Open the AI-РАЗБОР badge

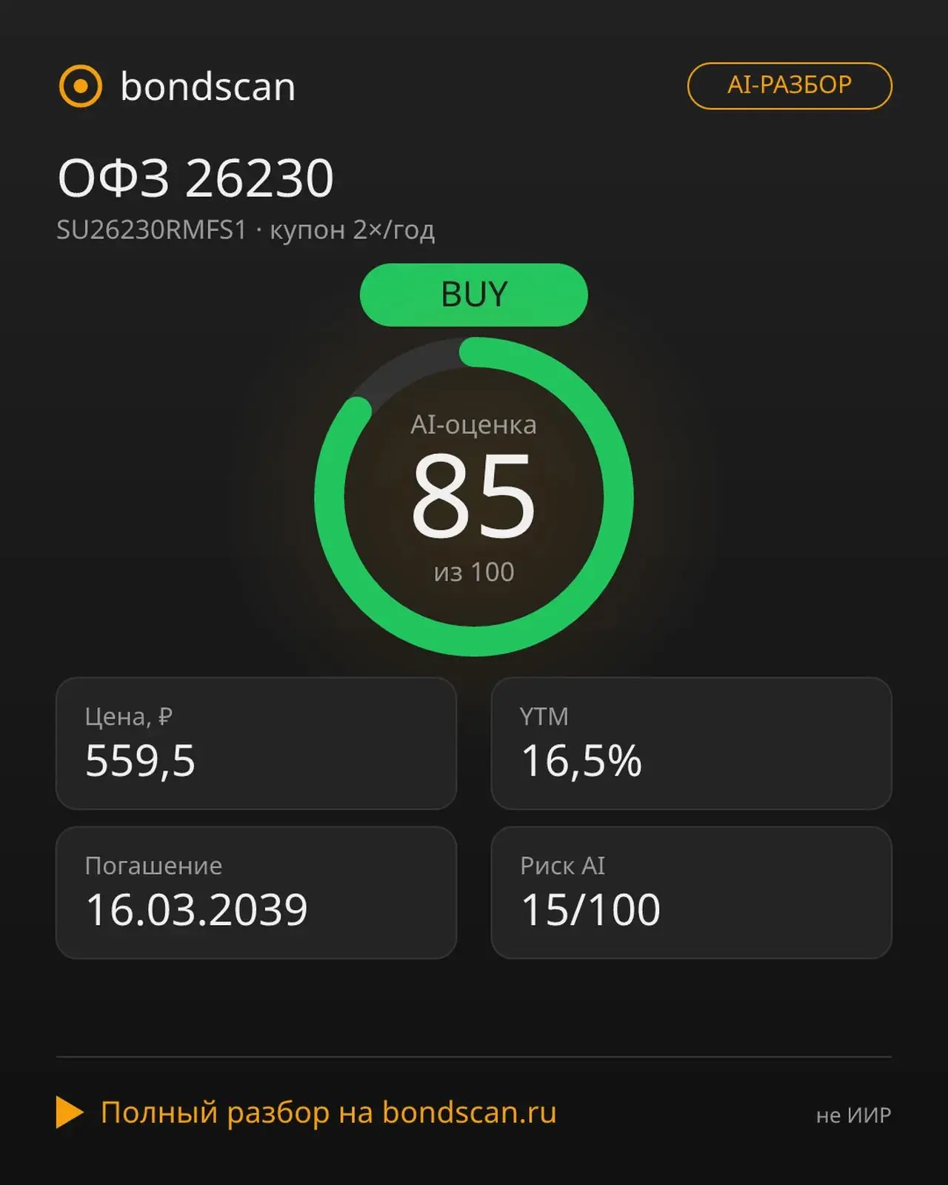(790, 86)
